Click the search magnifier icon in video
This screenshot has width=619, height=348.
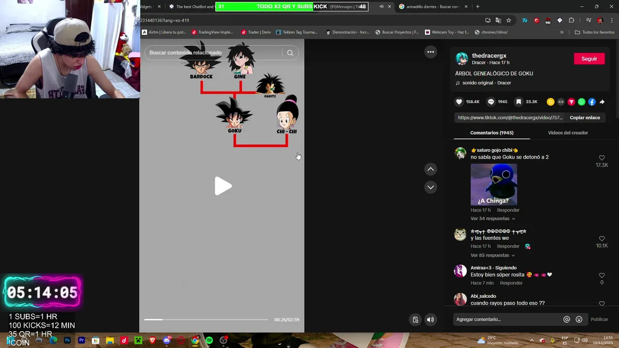pos(290,53)
